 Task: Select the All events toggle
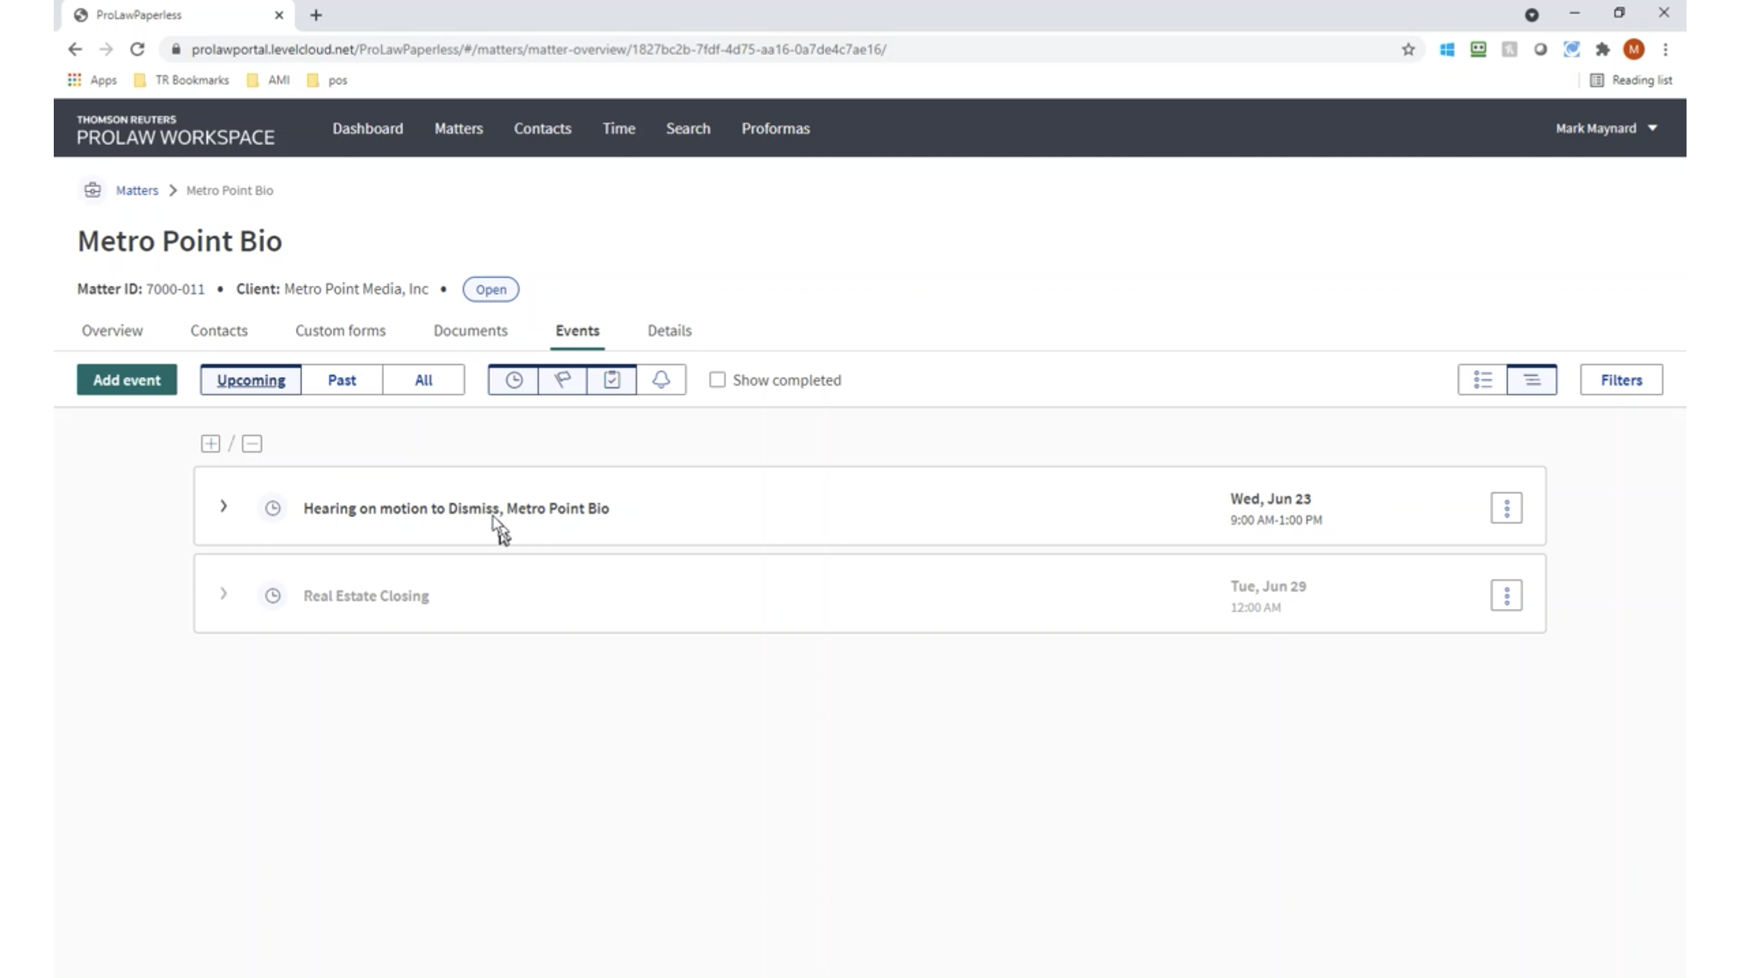(x=423, y=380)
